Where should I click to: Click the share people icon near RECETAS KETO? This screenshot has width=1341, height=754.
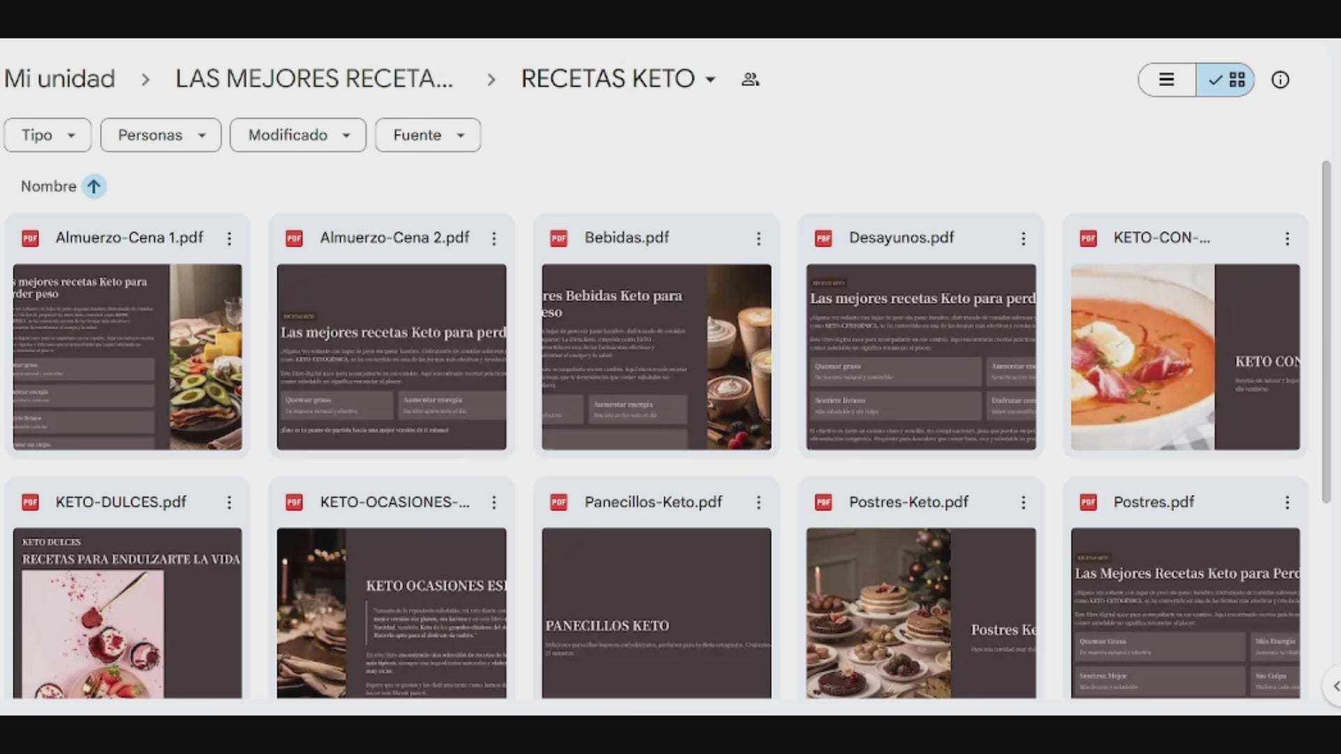click(x=749, y=79)
